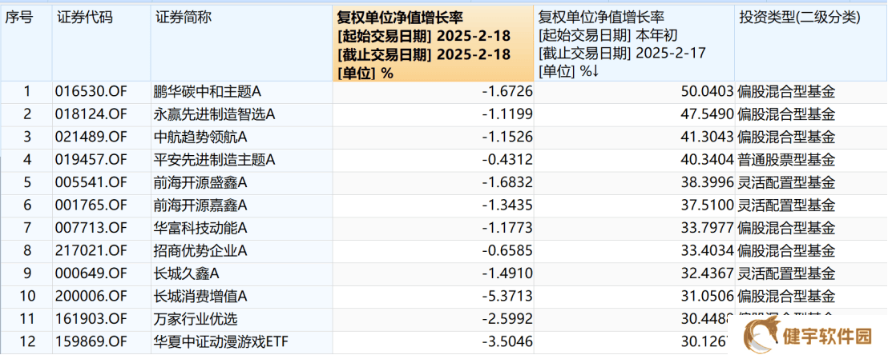
Task: Select fund name 永赢先进制造智选A
Action: 214,115
